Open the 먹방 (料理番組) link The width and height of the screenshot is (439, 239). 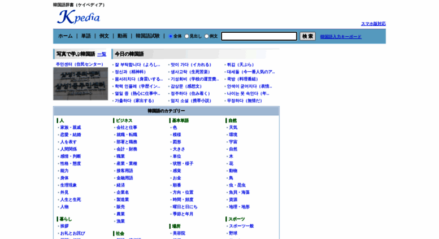pos(242,79)
